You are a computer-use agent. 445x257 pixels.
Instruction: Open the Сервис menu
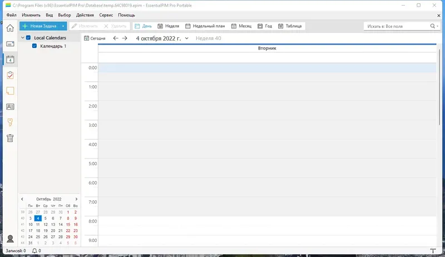click(x=106, y=15)
